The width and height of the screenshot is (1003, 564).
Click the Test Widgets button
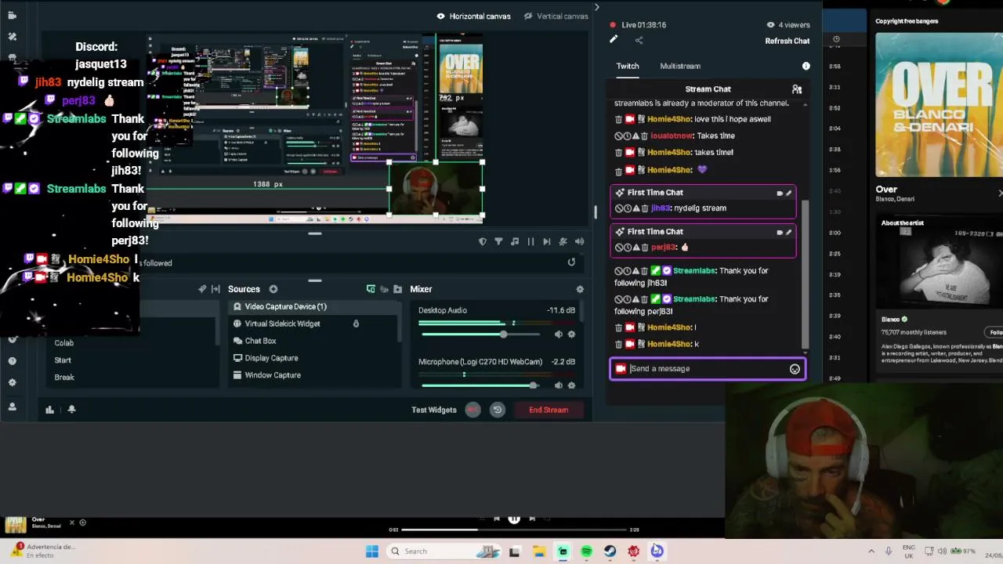(434, 410)
